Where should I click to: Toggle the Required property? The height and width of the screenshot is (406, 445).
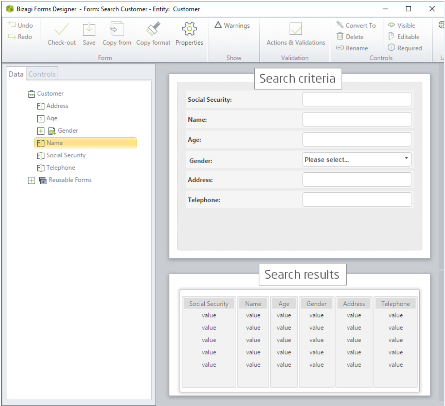point(405,48)
